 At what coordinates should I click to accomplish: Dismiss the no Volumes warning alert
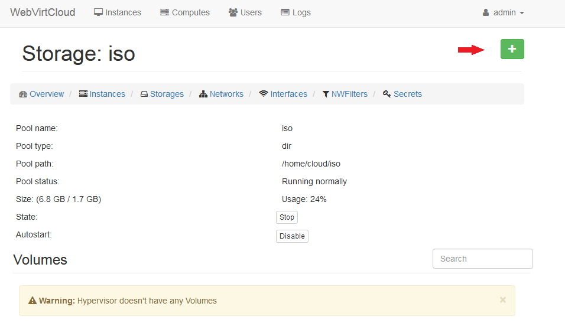click(502, 300)
